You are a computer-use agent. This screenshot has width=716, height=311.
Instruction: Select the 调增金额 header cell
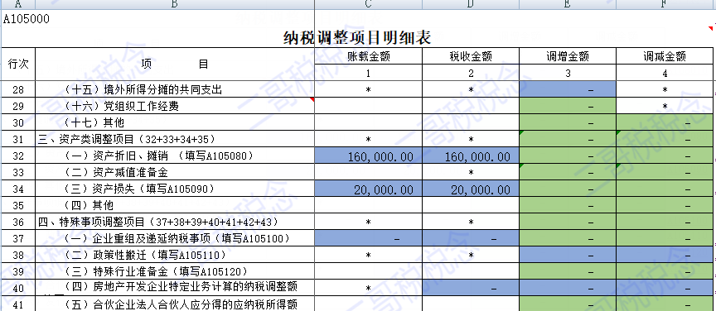click(x=568, y=56)
